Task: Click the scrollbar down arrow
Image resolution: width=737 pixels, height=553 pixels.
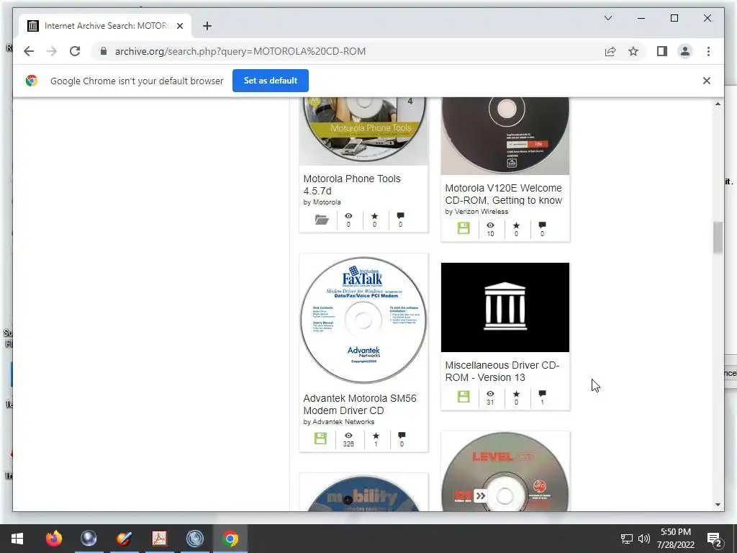Action: click(x=718, y=505)
